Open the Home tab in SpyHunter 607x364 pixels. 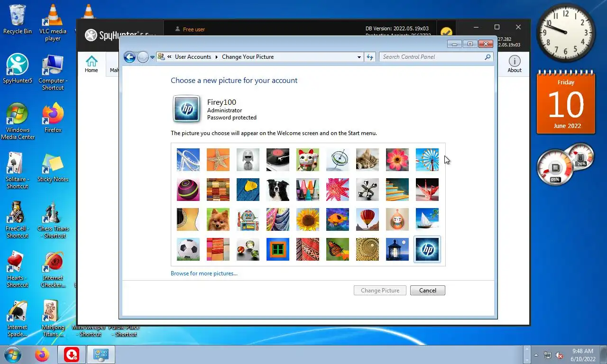tap(92, 64)
